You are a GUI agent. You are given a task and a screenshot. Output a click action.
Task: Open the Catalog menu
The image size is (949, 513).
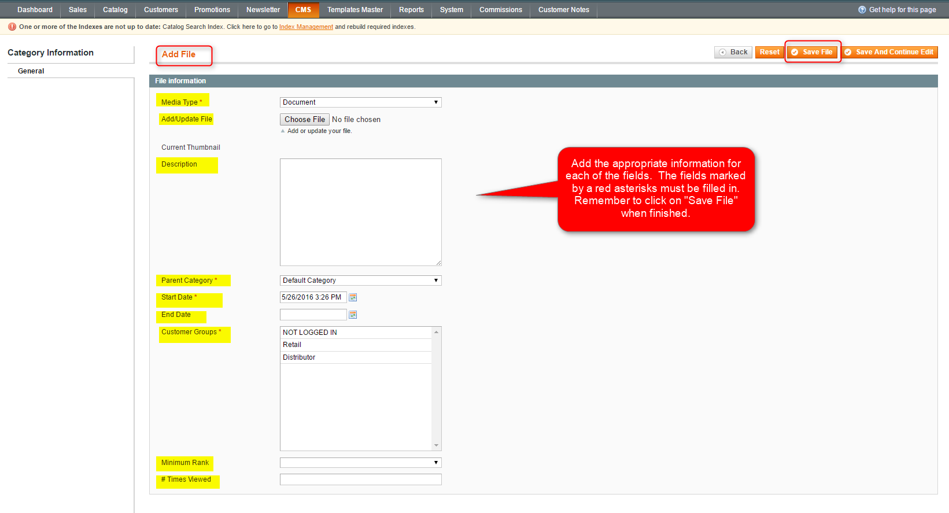[115, 10]
